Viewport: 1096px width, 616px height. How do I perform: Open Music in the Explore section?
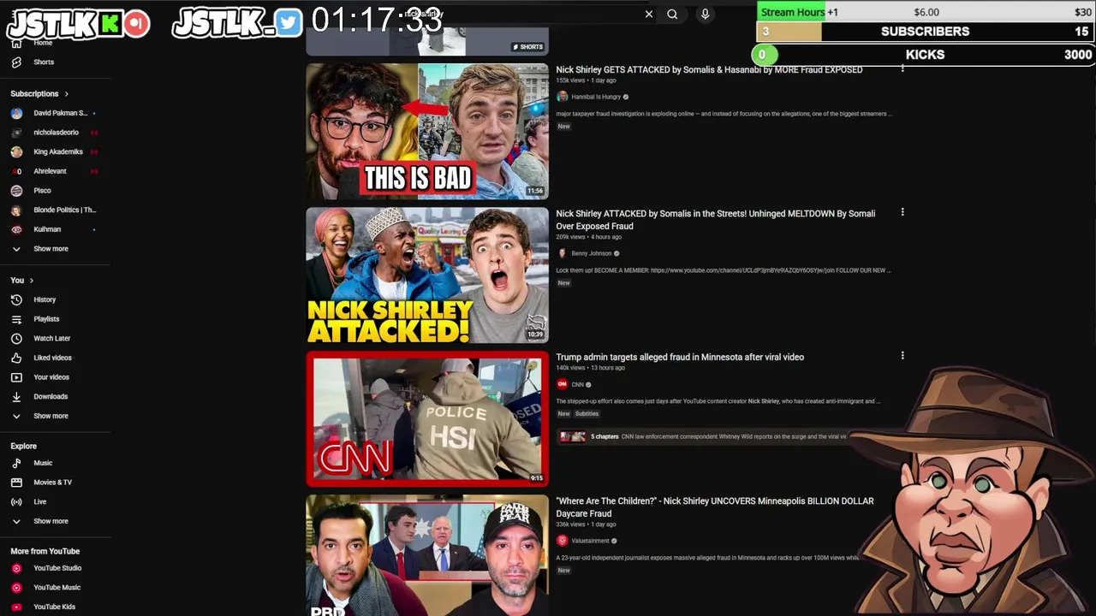[x=43, y=463]
